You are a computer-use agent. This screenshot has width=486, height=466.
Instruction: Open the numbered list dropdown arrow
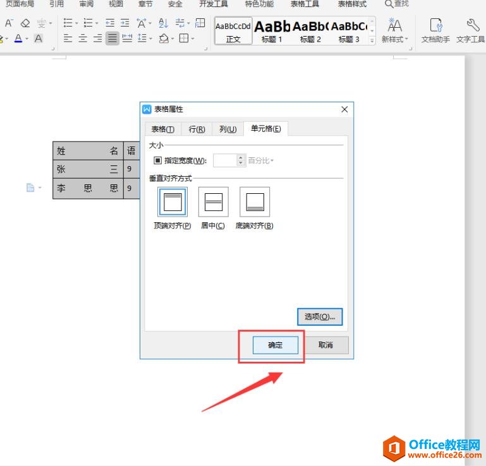[x=97, y=23]
